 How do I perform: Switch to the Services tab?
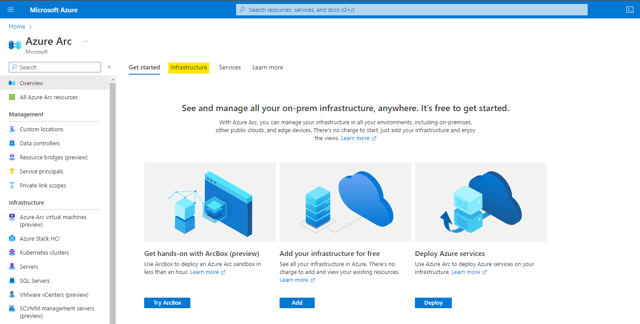(230, 68)
